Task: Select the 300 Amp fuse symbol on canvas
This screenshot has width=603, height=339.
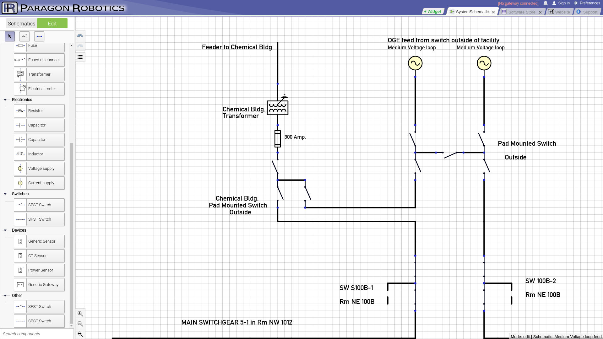Action: (x=278, y=139)
